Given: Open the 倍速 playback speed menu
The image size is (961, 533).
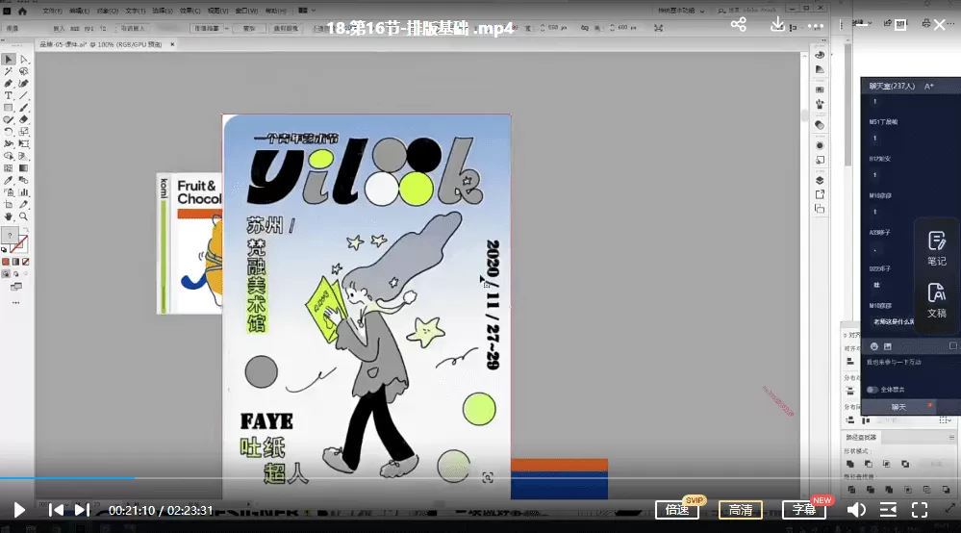Looking at the screenshot, I should 677,510.
